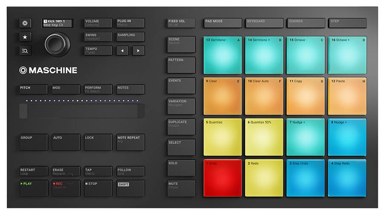The height and width of the screenshot is (213, 383).
Task: Hit the browser search magnifier button
Action: (25, 51)
